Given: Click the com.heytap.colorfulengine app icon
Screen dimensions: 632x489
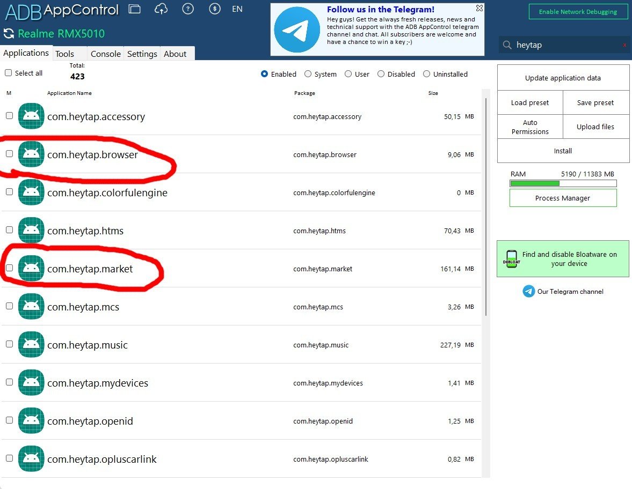Looking at the screenshot, I should point(31,192).
